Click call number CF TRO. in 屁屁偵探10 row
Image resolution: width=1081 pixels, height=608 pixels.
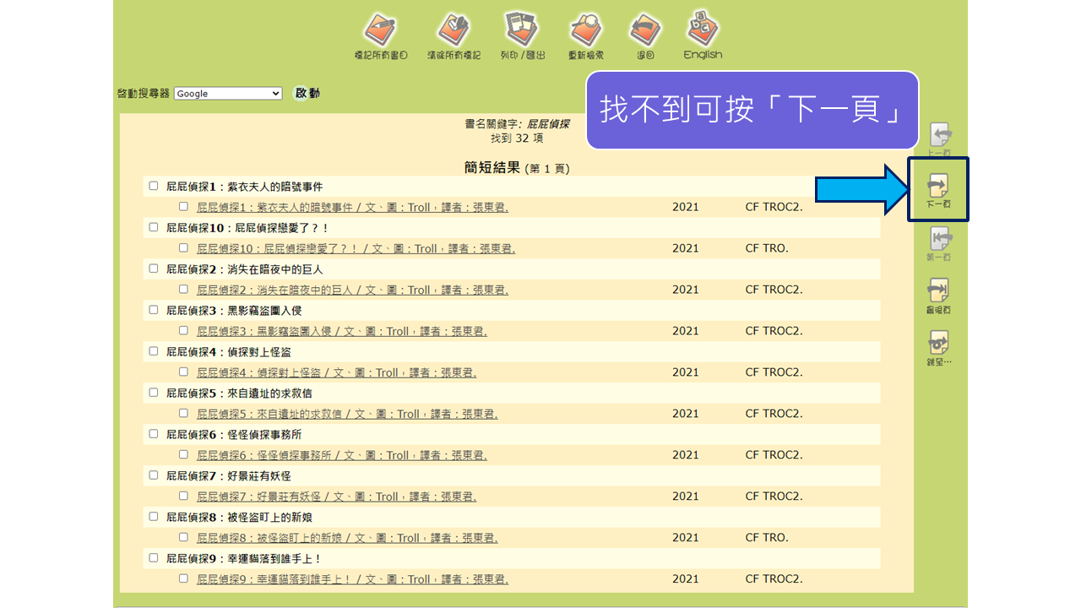767,248
